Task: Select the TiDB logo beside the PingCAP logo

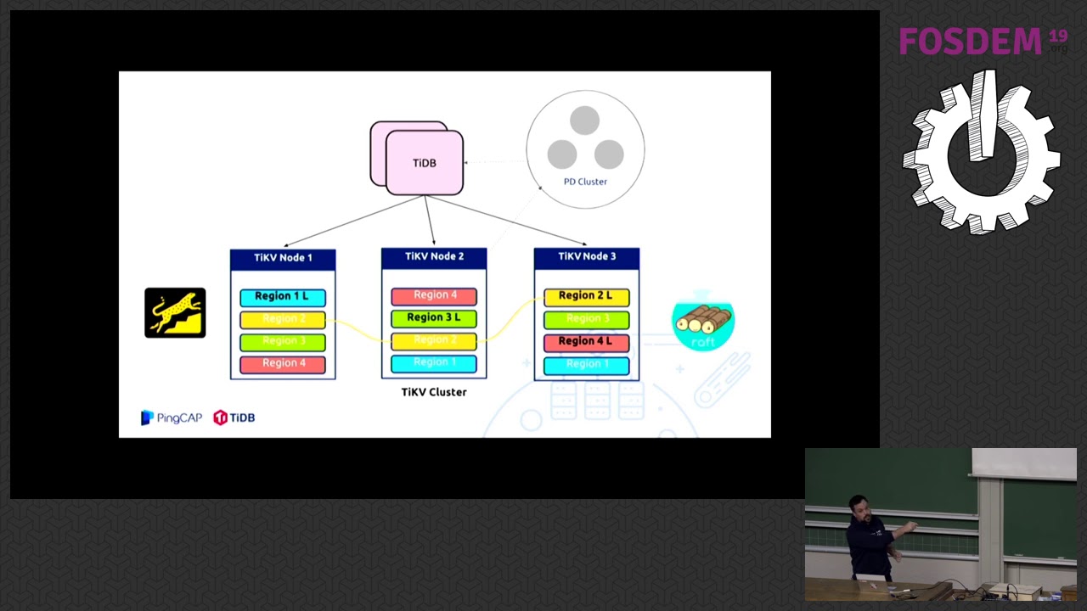Action: (234, 418)
